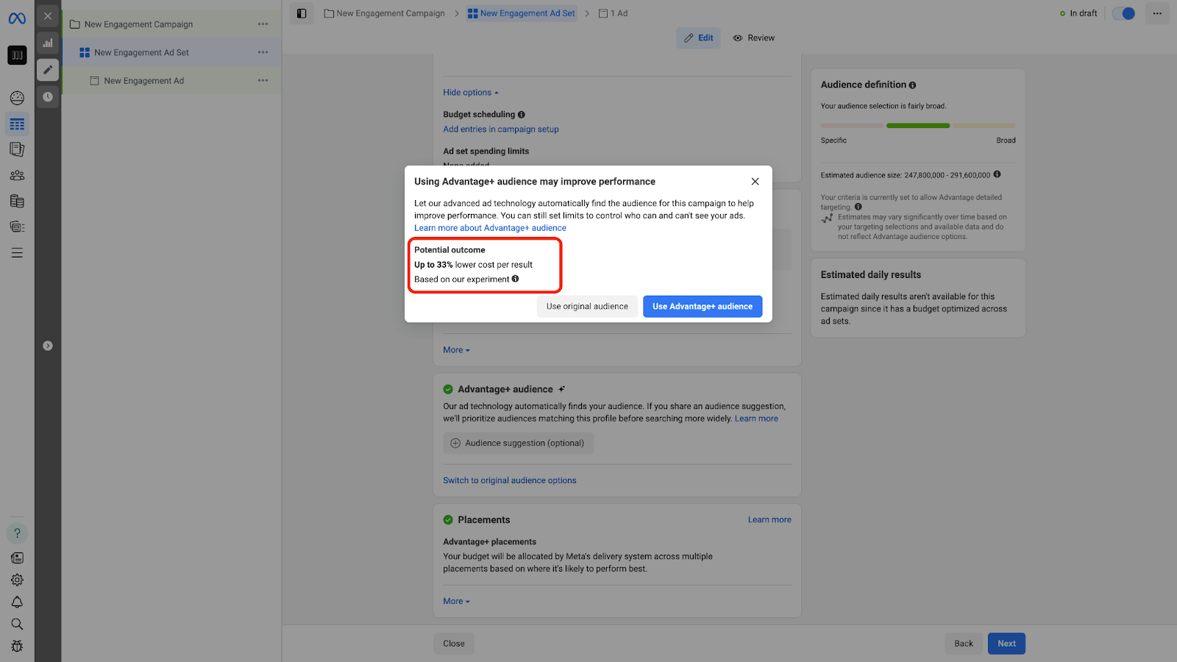Select New Engagement Ad Set in the tree
This screenshot has width=1177, height=662.
(141, 52)
